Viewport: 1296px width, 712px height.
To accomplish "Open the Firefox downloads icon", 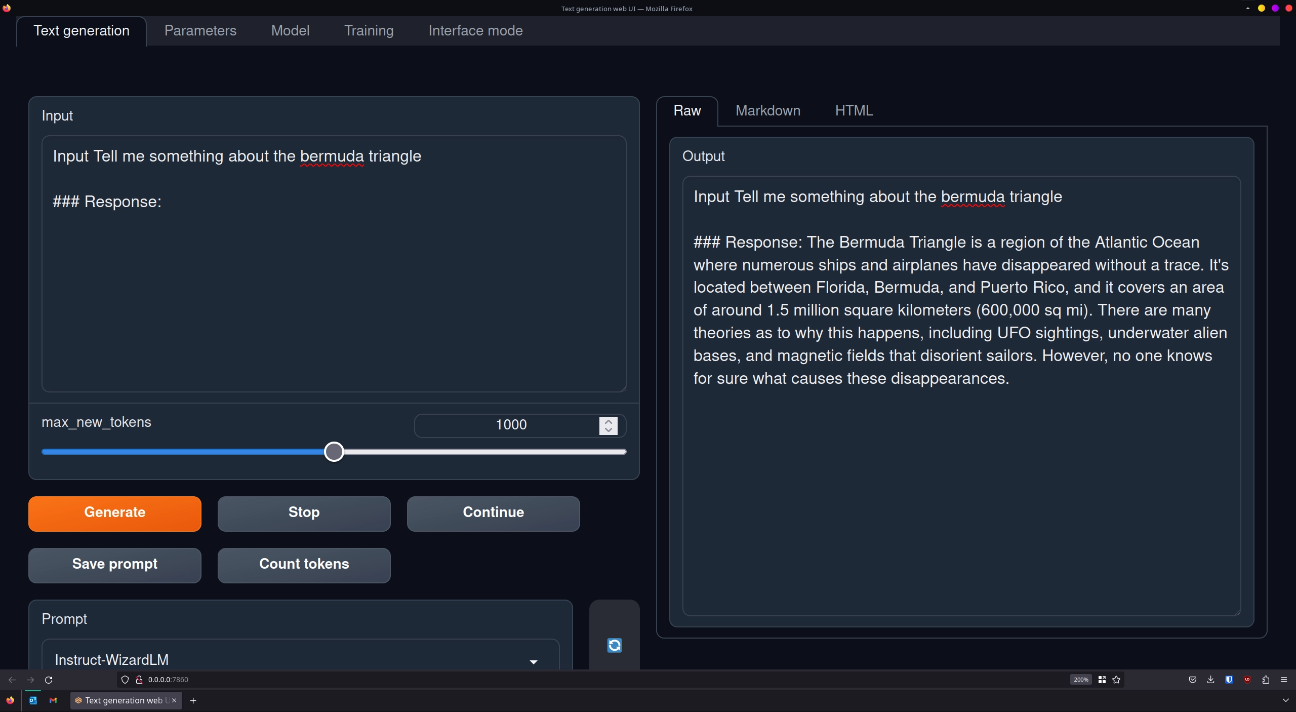I will 1210,680.
